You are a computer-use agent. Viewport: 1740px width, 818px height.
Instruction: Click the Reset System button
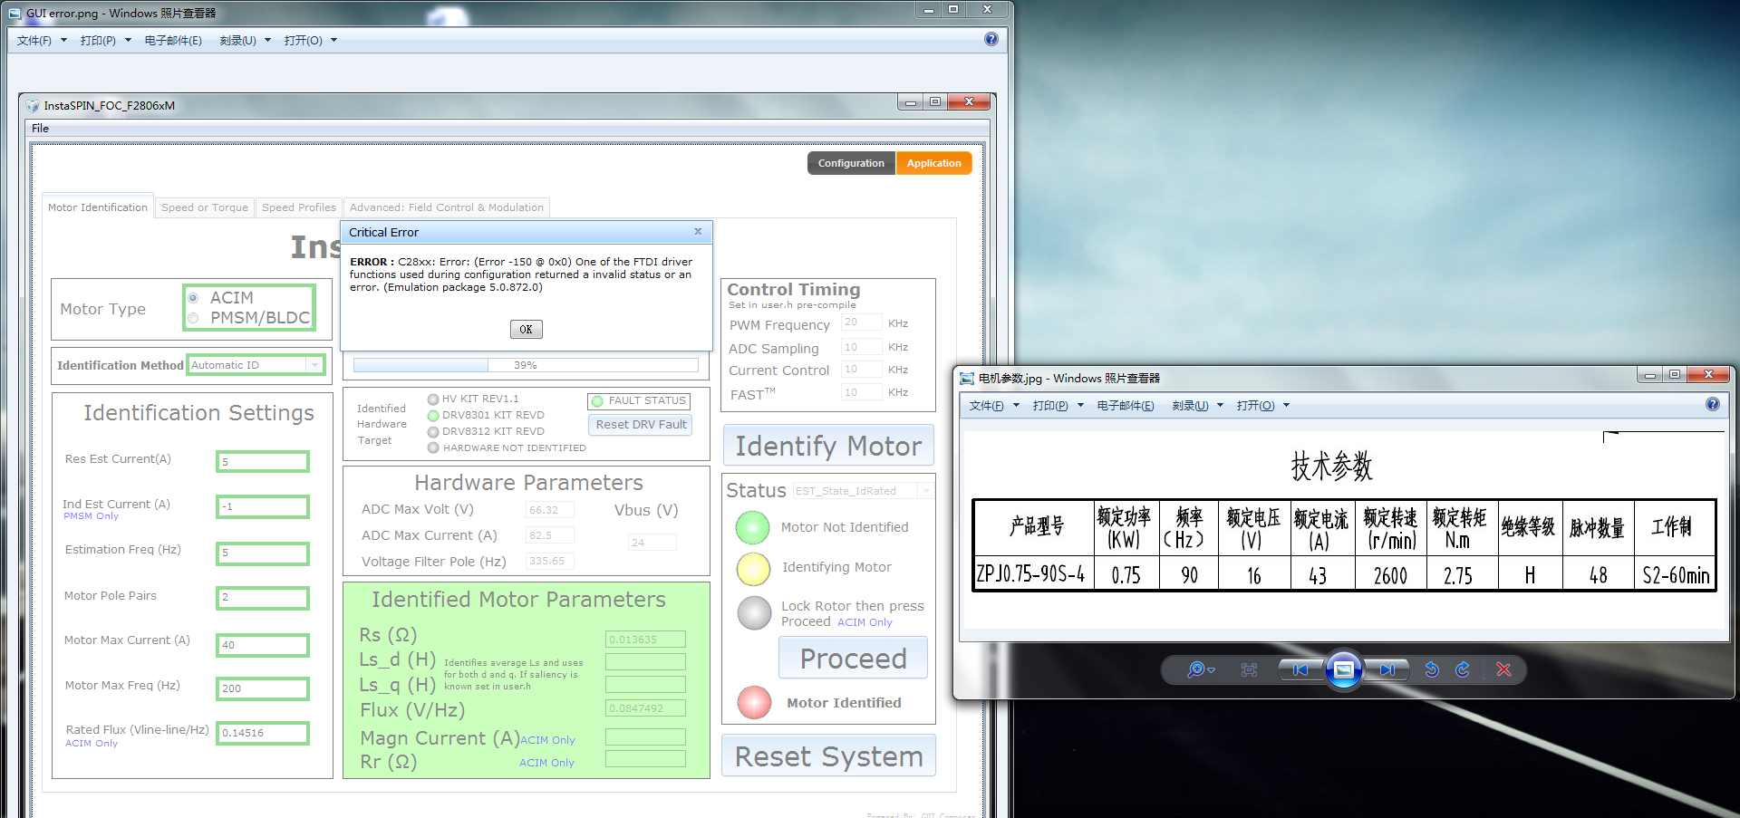pos(828,756)
